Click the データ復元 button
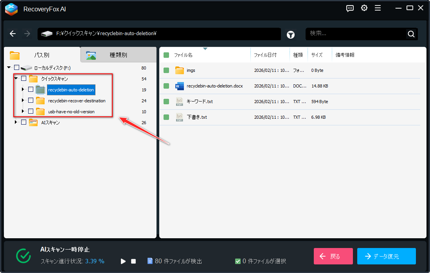 [386, 256]
